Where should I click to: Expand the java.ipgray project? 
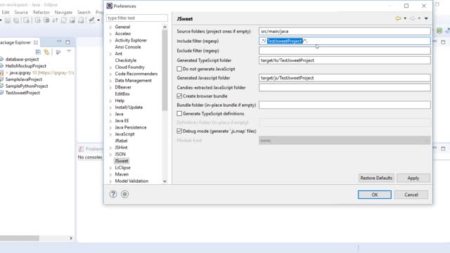(x=7, y=73)
